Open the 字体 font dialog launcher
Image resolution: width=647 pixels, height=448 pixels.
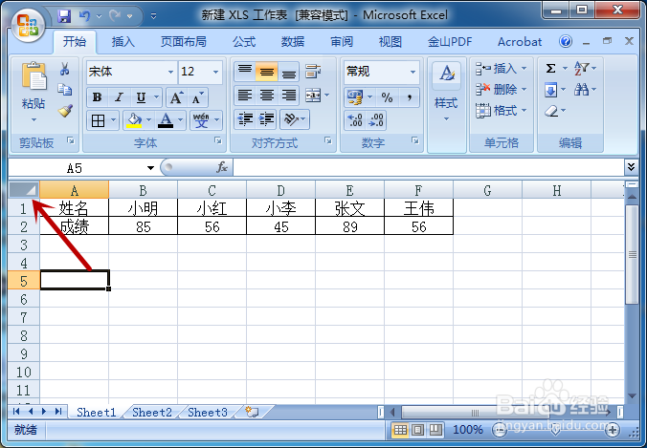(x=218, y=141)
